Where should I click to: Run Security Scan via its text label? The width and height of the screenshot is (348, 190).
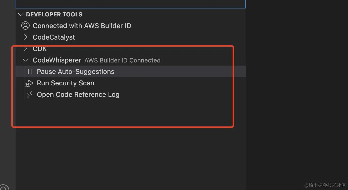pyautogui.click(x=65, y=83)
